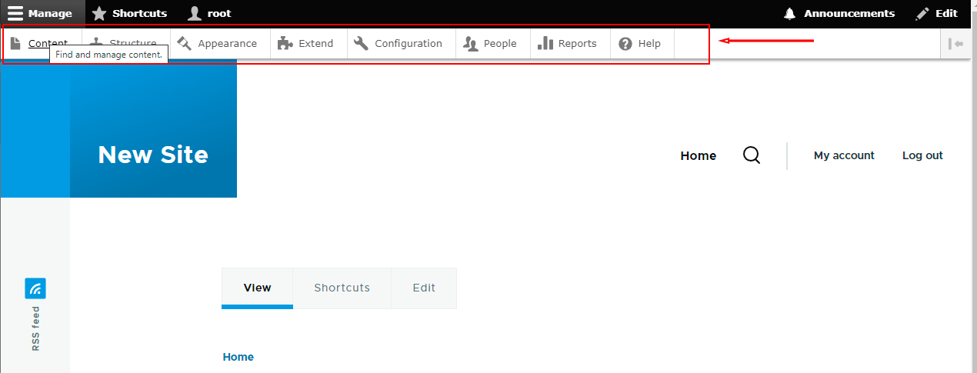The image size is (977, 373).
Task: Open the Appearance admin menu
Action: pyautogui.click(x=227, y=44)
